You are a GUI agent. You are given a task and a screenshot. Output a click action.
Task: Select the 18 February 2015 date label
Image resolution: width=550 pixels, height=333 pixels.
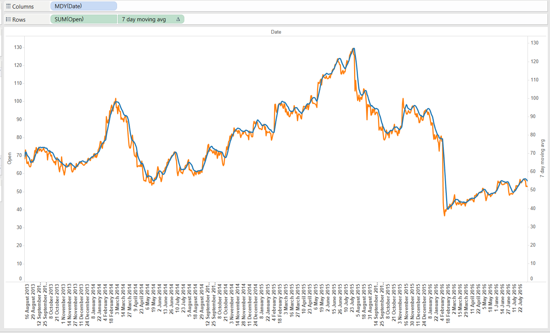(x=280, y=303)
